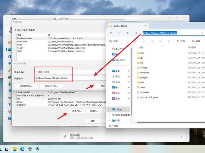Image resolution: width=205 pixels, height=153 pixels.
Task: Open the 查看 view dropdown
Action: pos(197,41)
